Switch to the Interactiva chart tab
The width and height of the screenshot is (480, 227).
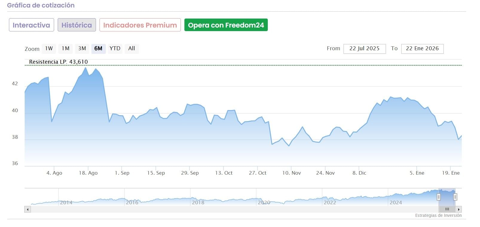pyautogui.click(x=31, y=25)
